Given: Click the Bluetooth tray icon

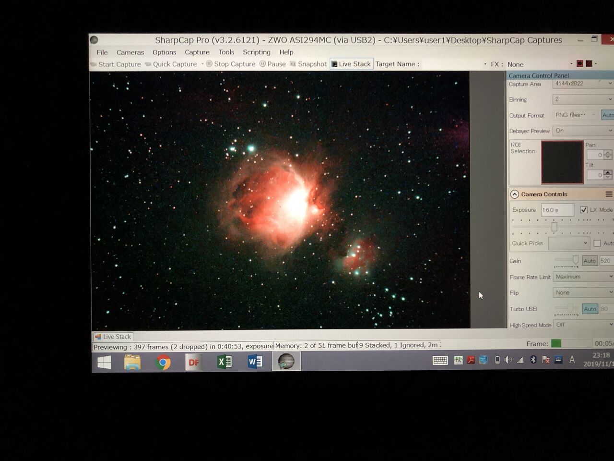Looking at the screenshot, I should pyautogui.click(x=533, y=360).
